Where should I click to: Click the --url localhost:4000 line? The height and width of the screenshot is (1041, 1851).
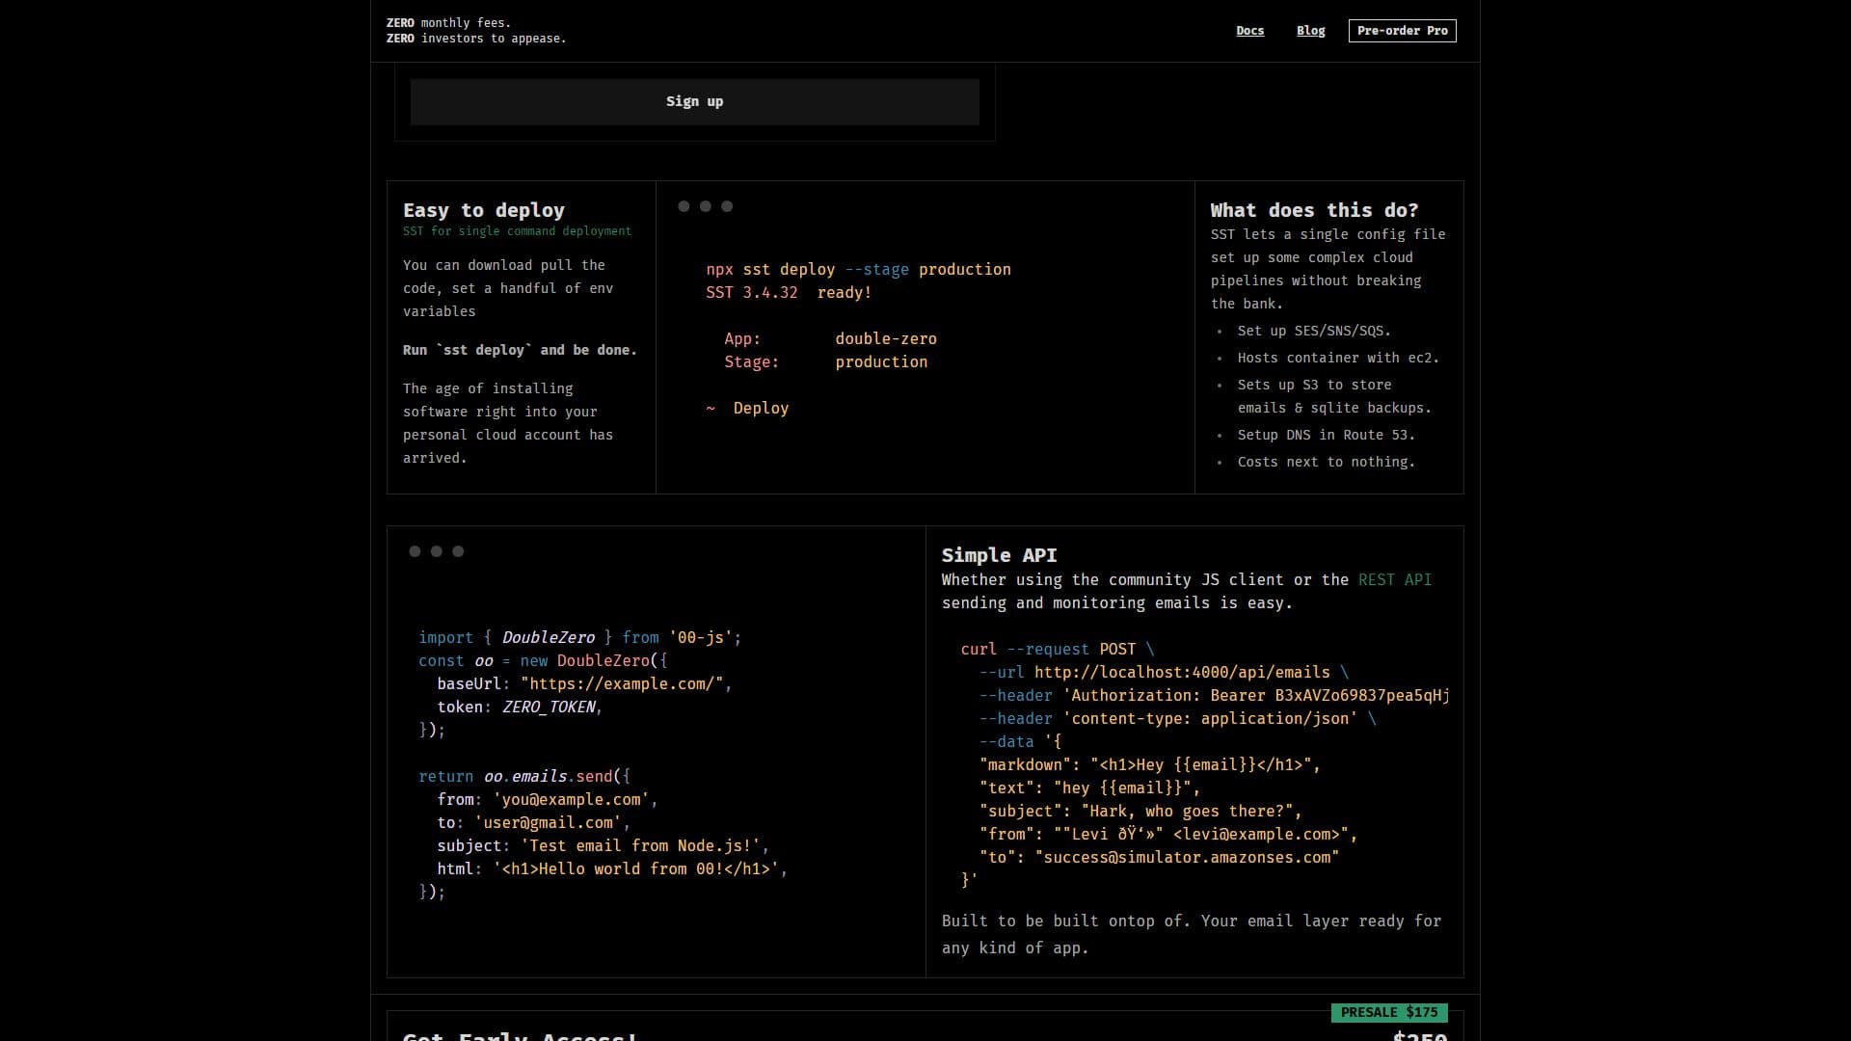tap(1164, 673)
